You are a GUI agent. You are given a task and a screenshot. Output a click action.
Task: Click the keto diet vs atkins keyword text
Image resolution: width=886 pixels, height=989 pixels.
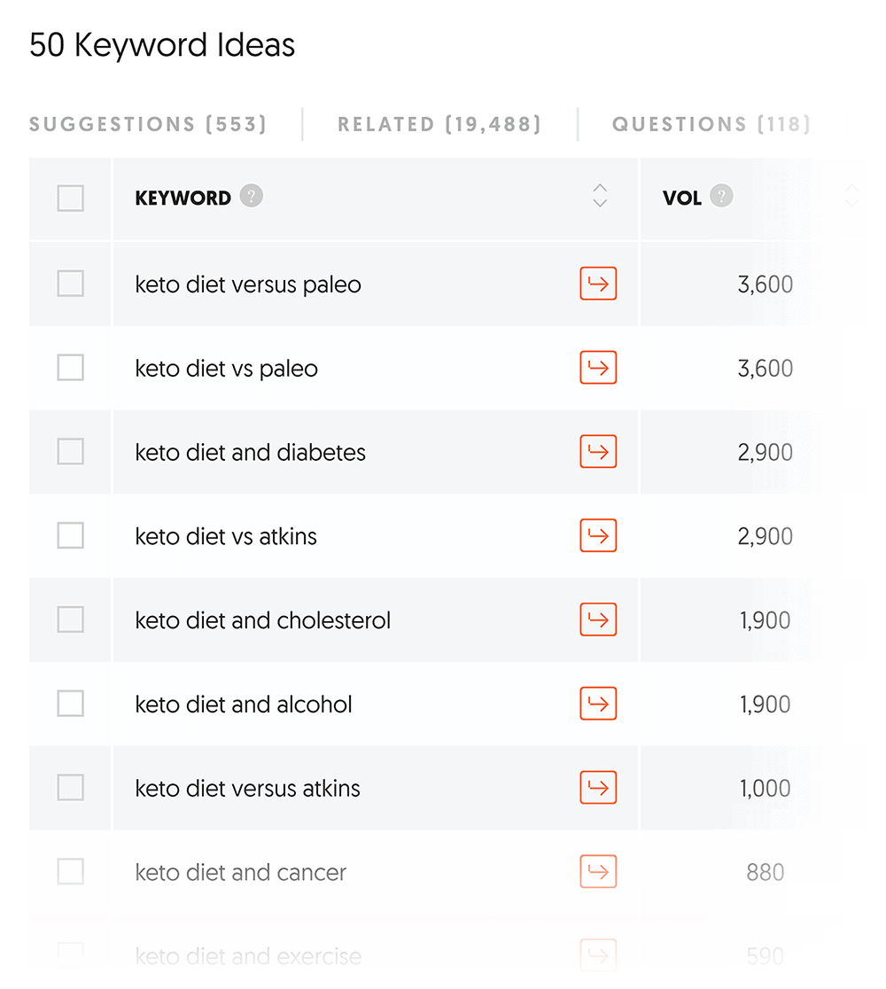[226, 536]
